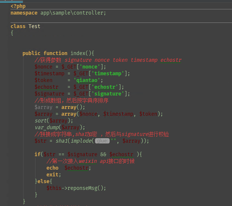Click the '$token' variable being assigned 'qiantao'
The image size is (232, 206).
coord(44,80)
